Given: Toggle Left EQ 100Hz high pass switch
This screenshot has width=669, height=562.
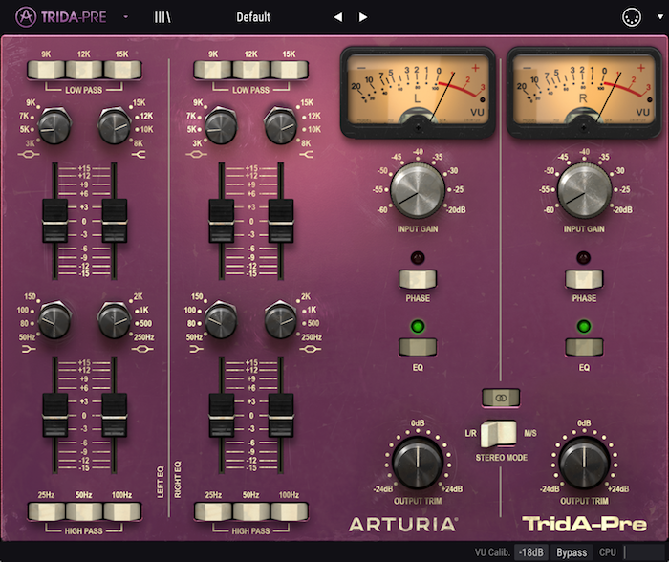Looking at the screenshot, I should coord(122,511).
